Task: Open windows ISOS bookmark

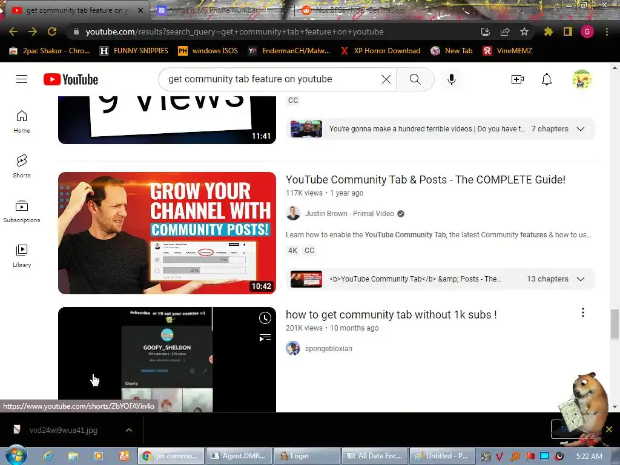Action: [208, 51]
